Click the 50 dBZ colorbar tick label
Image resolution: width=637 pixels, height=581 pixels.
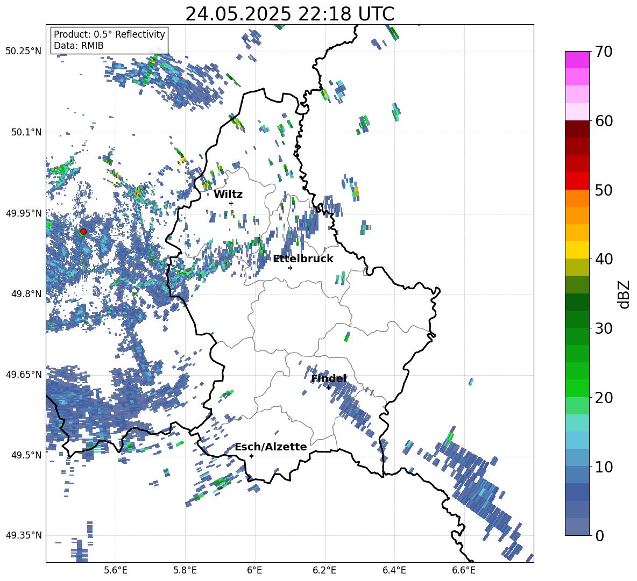tap(603, 190)
